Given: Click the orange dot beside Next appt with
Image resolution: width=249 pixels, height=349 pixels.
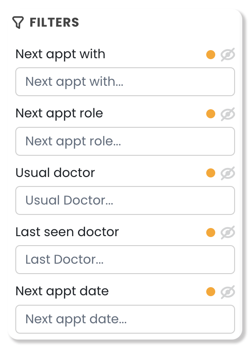Looking at the screenshot, I should (x=211, y=55).
